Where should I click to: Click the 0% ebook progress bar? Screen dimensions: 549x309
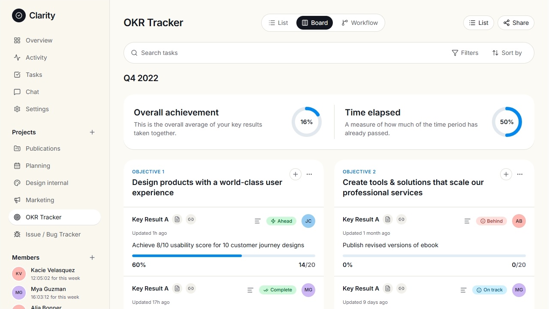click(434, 256)
